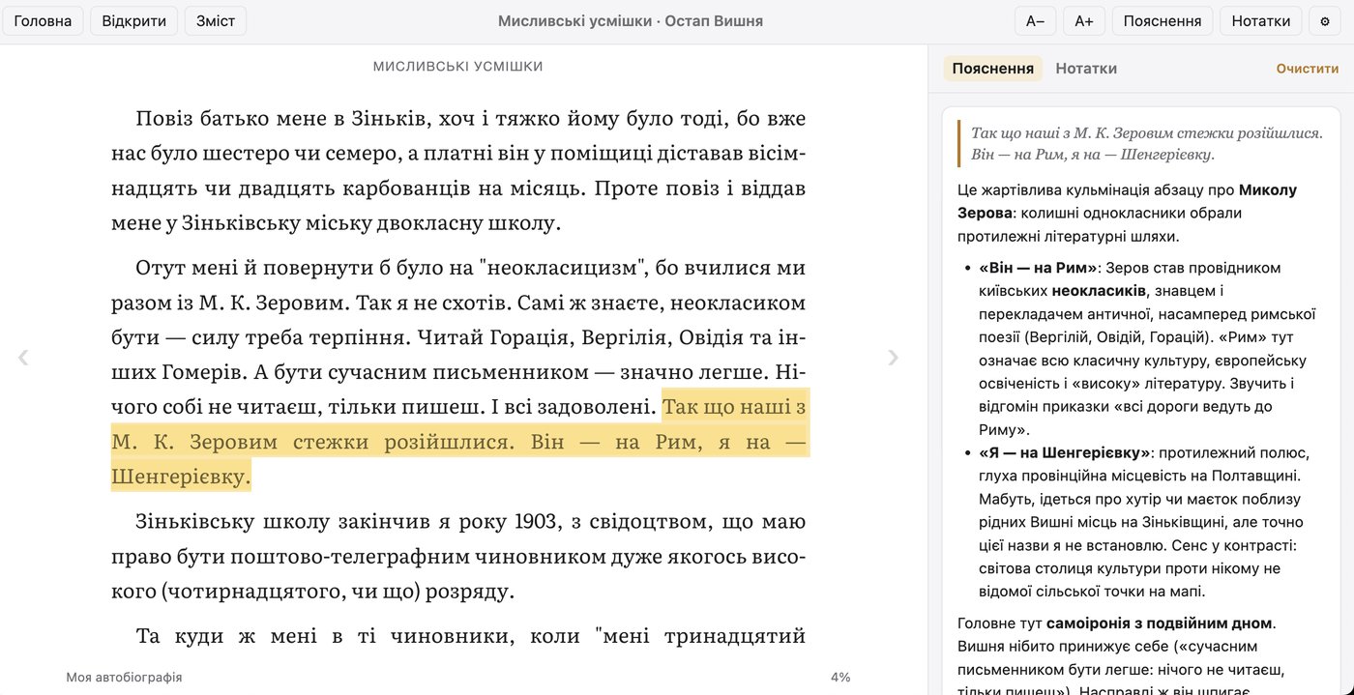Click the Головна button
Screen dimensions: 1354x695
(43, 21)
